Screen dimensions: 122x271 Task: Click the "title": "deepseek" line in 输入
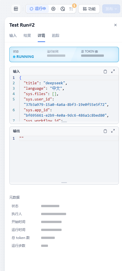coord(45,83)
